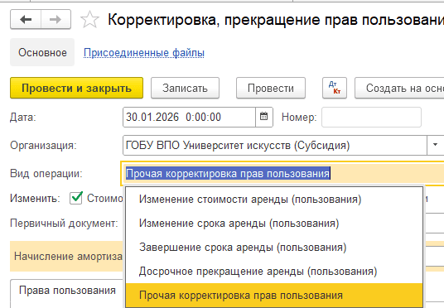Image resolution: width=444 pixels, height=308 pixels.
Task: Click the Записать button
Action: pos(185,88)
